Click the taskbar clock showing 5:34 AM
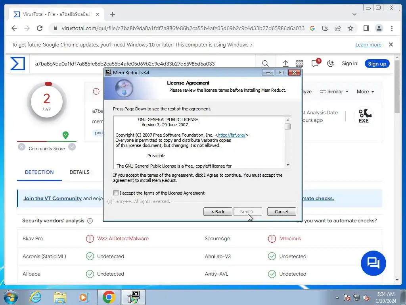The width and height of the screenshot is (406, 305). [x=386, y=297]
